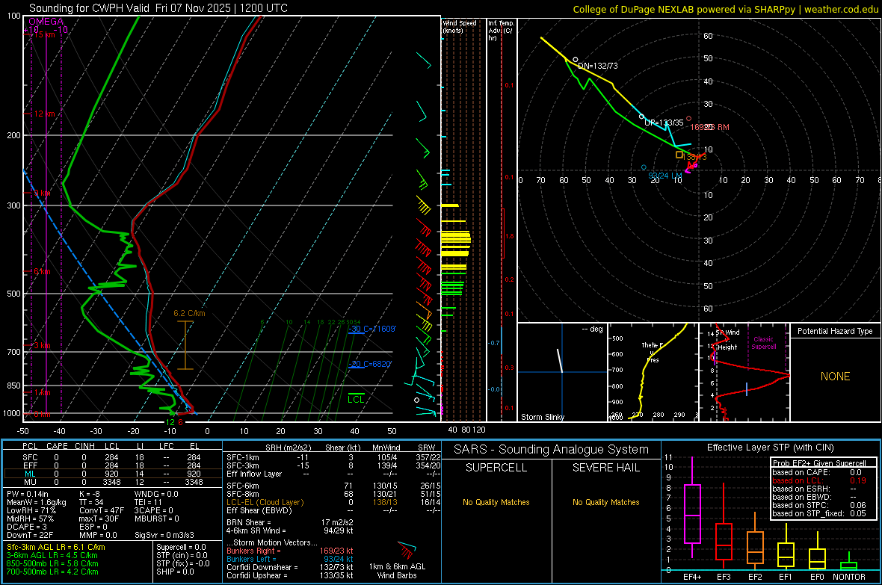
Task: Click the 'Inf. Temp. Adv.' panel header
Action: (500, 31)
